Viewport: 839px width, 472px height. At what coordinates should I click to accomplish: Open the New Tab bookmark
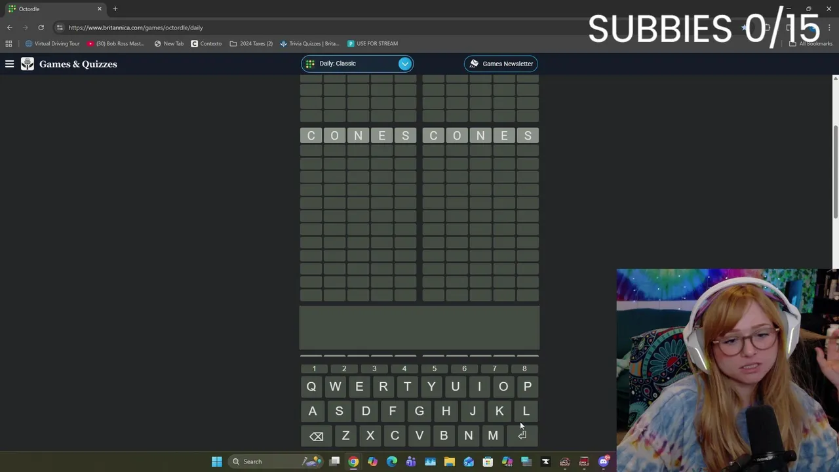pos(168,43)
